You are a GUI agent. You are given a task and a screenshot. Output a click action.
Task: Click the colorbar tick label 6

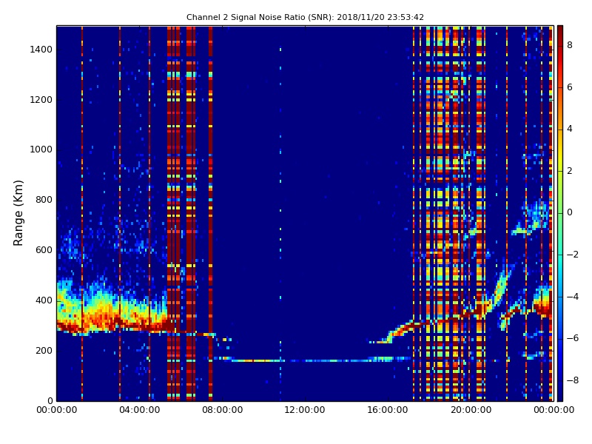coord(570,87)
